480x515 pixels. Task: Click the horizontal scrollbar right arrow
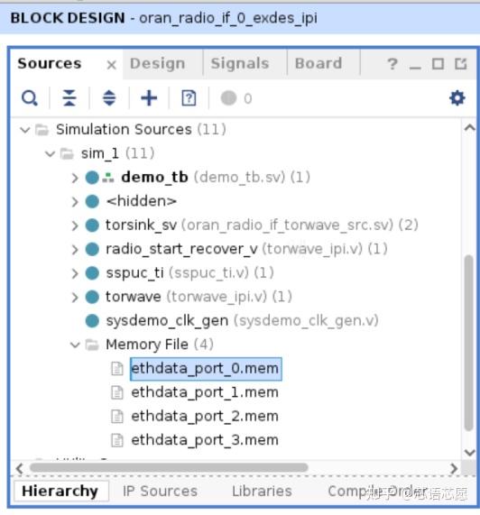click(x=454, y=468)
